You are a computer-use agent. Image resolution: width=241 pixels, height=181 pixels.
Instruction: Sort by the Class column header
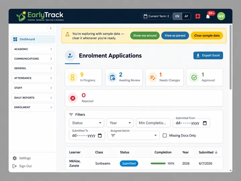tap(99, 152)
